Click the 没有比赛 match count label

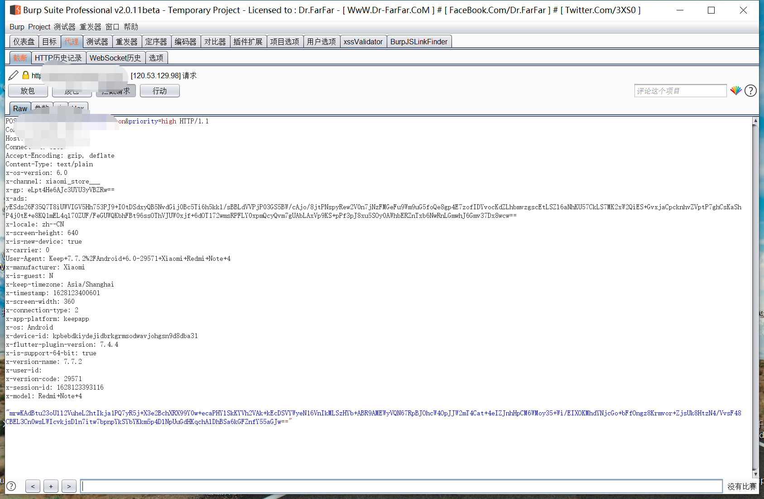pos(742,486)
